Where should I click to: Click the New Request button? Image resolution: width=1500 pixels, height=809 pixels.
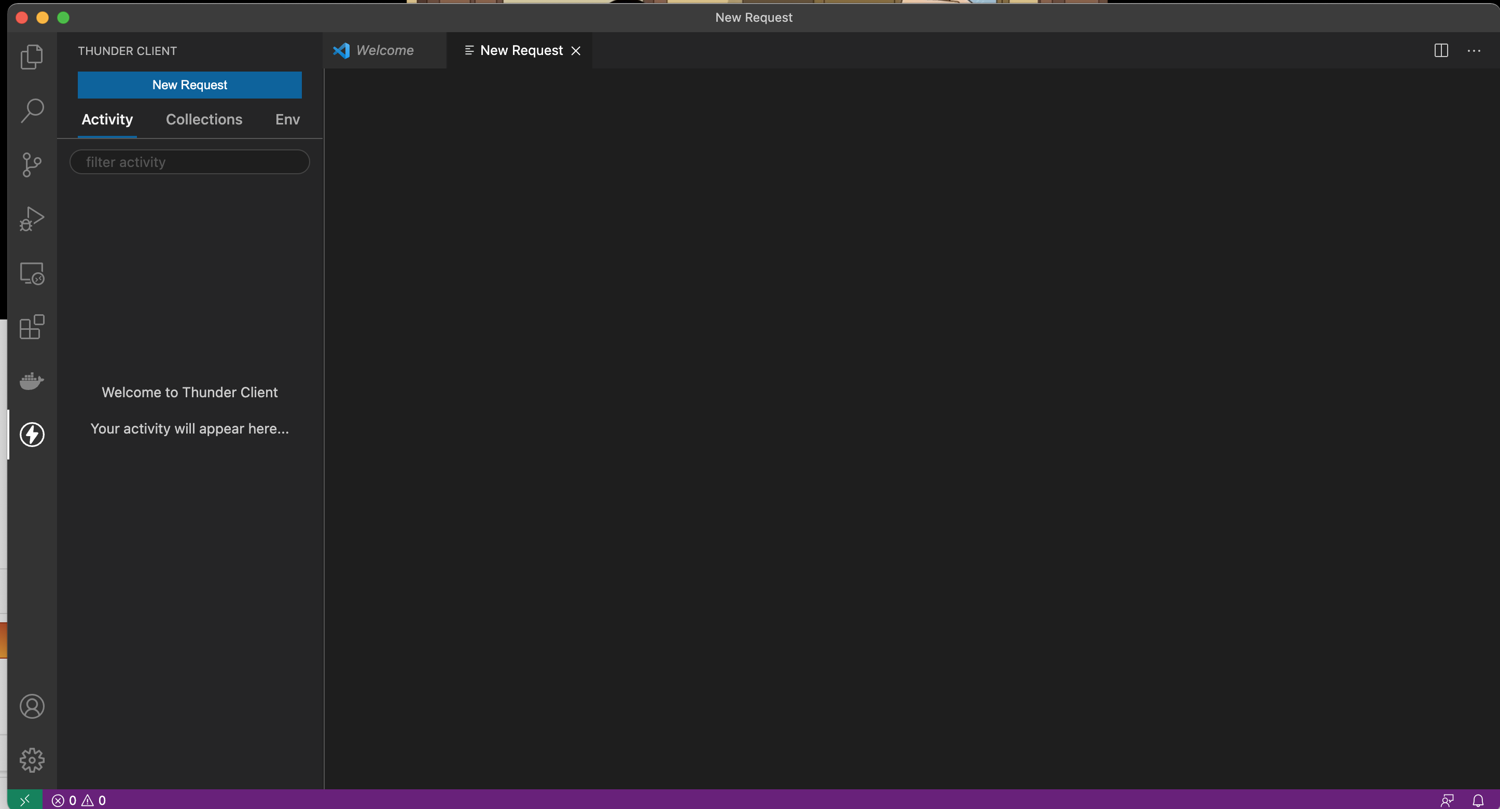(x=189, y=85)
